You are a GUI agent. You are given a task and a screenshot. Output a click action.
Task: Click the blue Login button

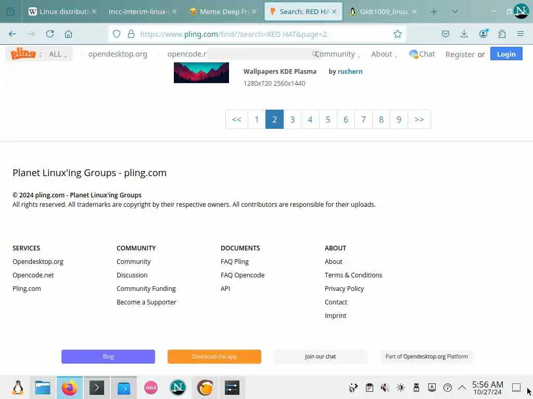click(506, 54)
